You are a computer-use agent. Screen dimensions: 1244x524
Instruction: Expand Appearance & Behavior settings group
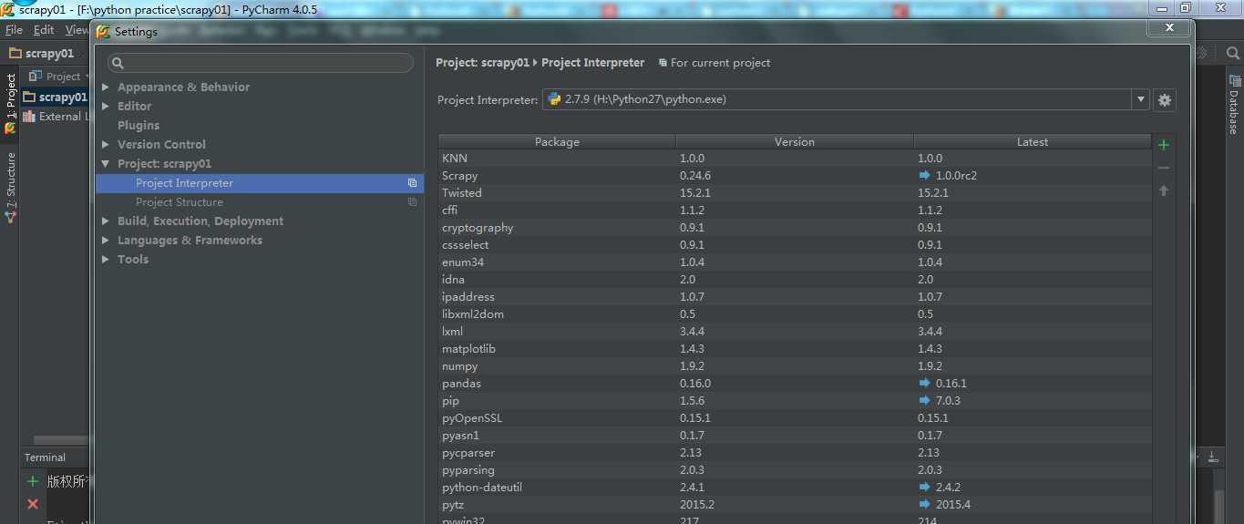pos(106,87)
